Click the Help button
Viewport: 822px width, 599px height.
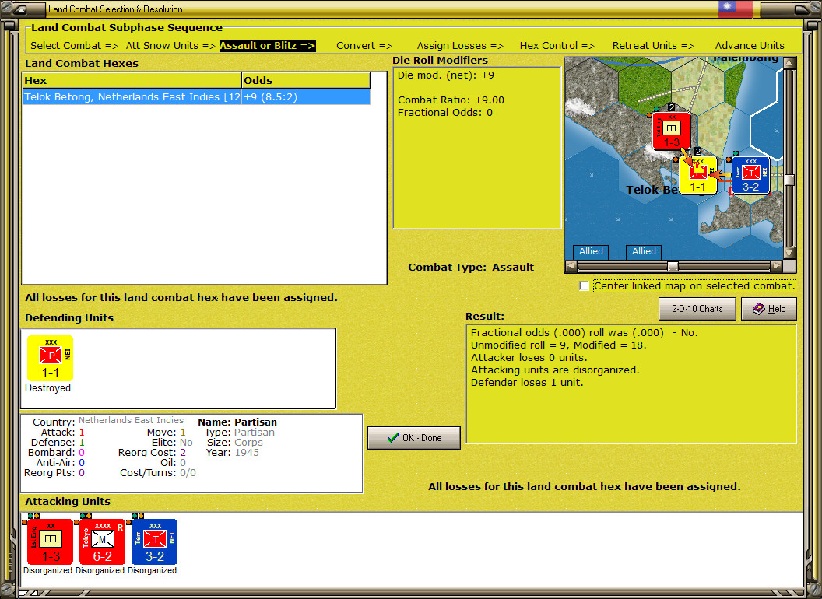[x=768, y=309]
